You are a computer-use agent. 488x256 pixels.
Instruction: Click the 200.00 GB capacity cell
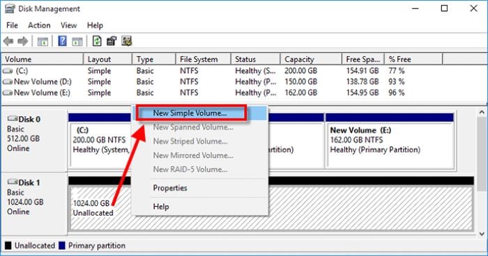[300, 71]
